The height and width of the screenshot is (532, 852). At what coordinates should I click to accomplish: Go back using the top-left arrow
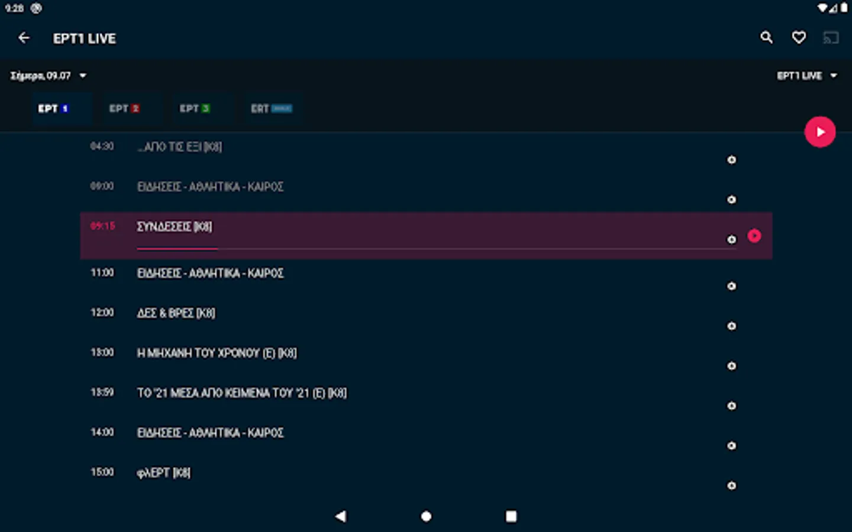[24, 38]
